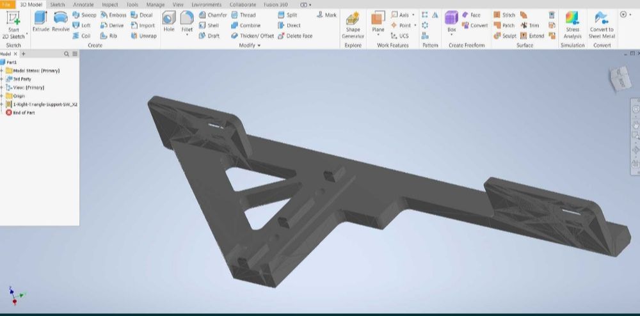The width and height of the screenshot is (640, 316).
Task: Expand the Model States node
Action: click(2, 70)
